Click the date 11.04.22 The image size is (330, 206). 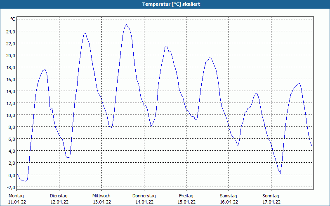pyautogui.click(x=17, y=202)
